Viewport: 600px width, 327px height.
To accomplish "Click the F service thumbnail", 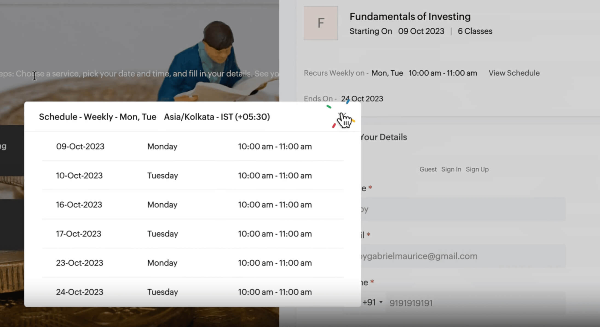I will click(321, 23).
